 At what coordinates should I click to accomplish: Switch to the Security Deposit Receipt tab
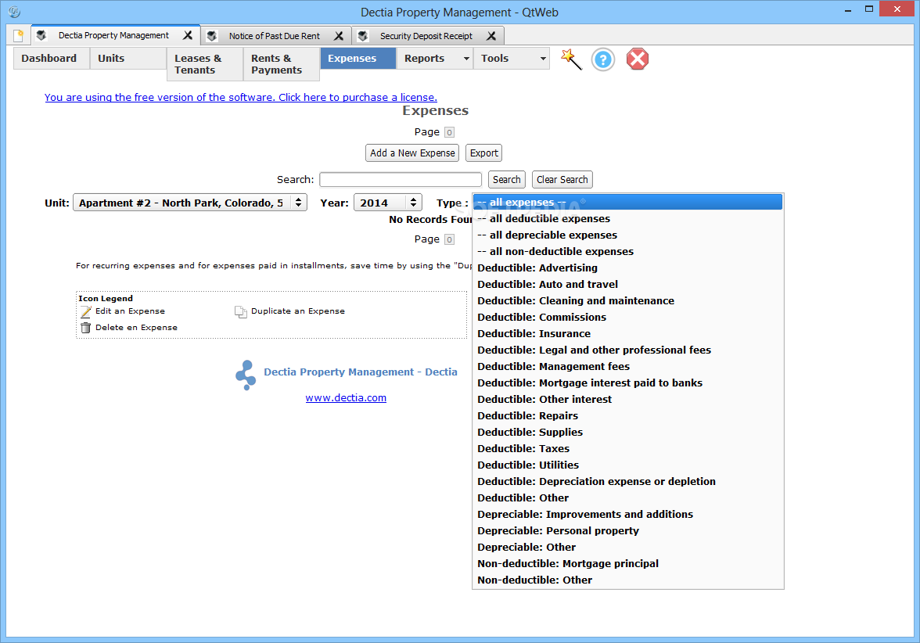[x=426, y=36]
